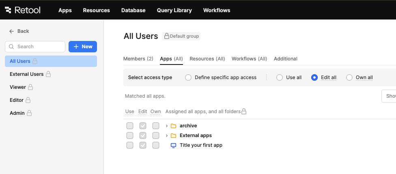396x174 pixels.
Task: Open Query Library in top navigation
Action: [174, 11]
